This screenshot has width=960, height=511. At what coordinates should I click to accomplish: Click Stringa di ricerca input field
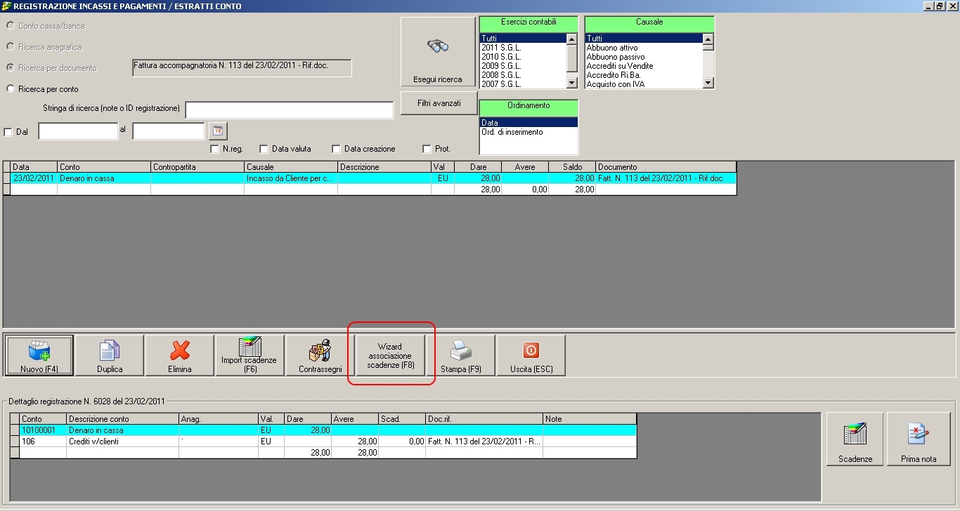coord(290,110)
